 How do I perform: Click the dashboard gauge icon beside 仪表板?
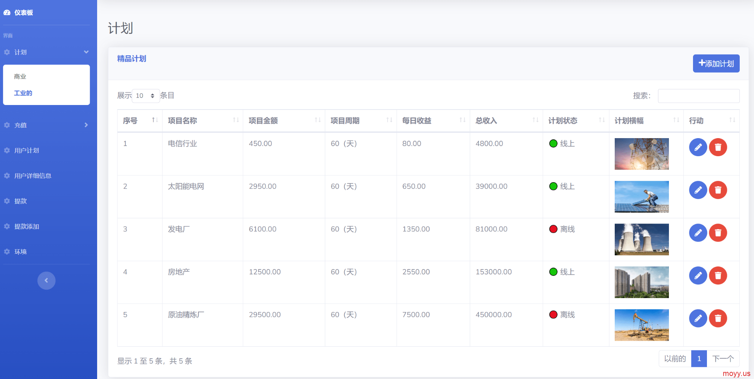point(7,12)
